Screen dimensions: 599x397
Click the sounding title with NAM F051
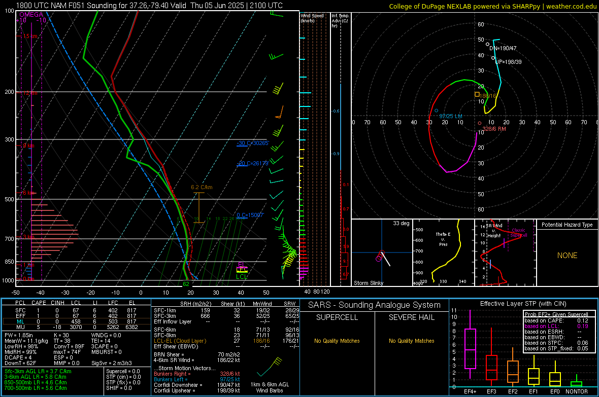click(149, 6)
